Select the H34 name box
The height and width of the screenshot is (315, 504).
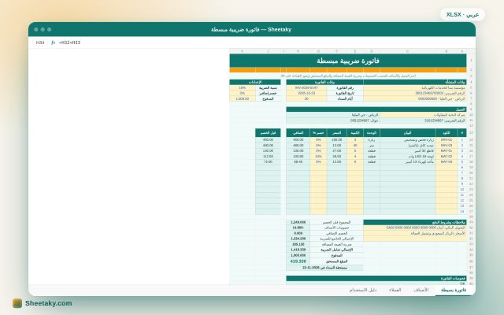coord(40,43)
